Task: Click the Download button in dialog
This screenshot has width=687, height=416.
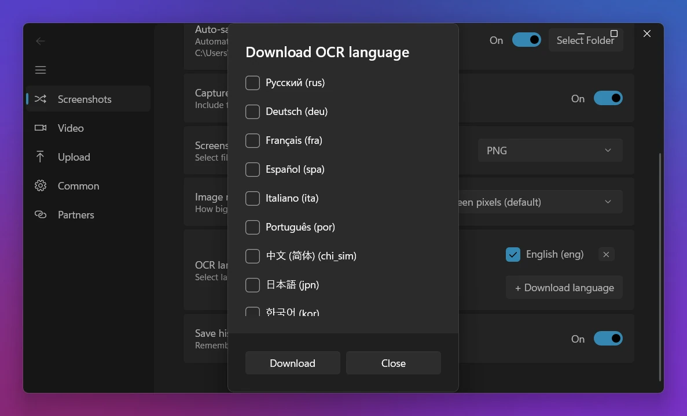Action: point(293,363)
